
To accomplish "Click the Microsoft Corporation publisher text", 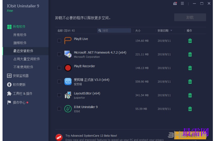I will (x=87, y=57).
